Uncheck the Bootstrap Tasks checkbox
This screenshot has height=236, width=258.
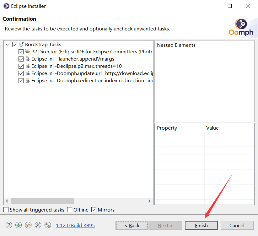click(15, 45)
